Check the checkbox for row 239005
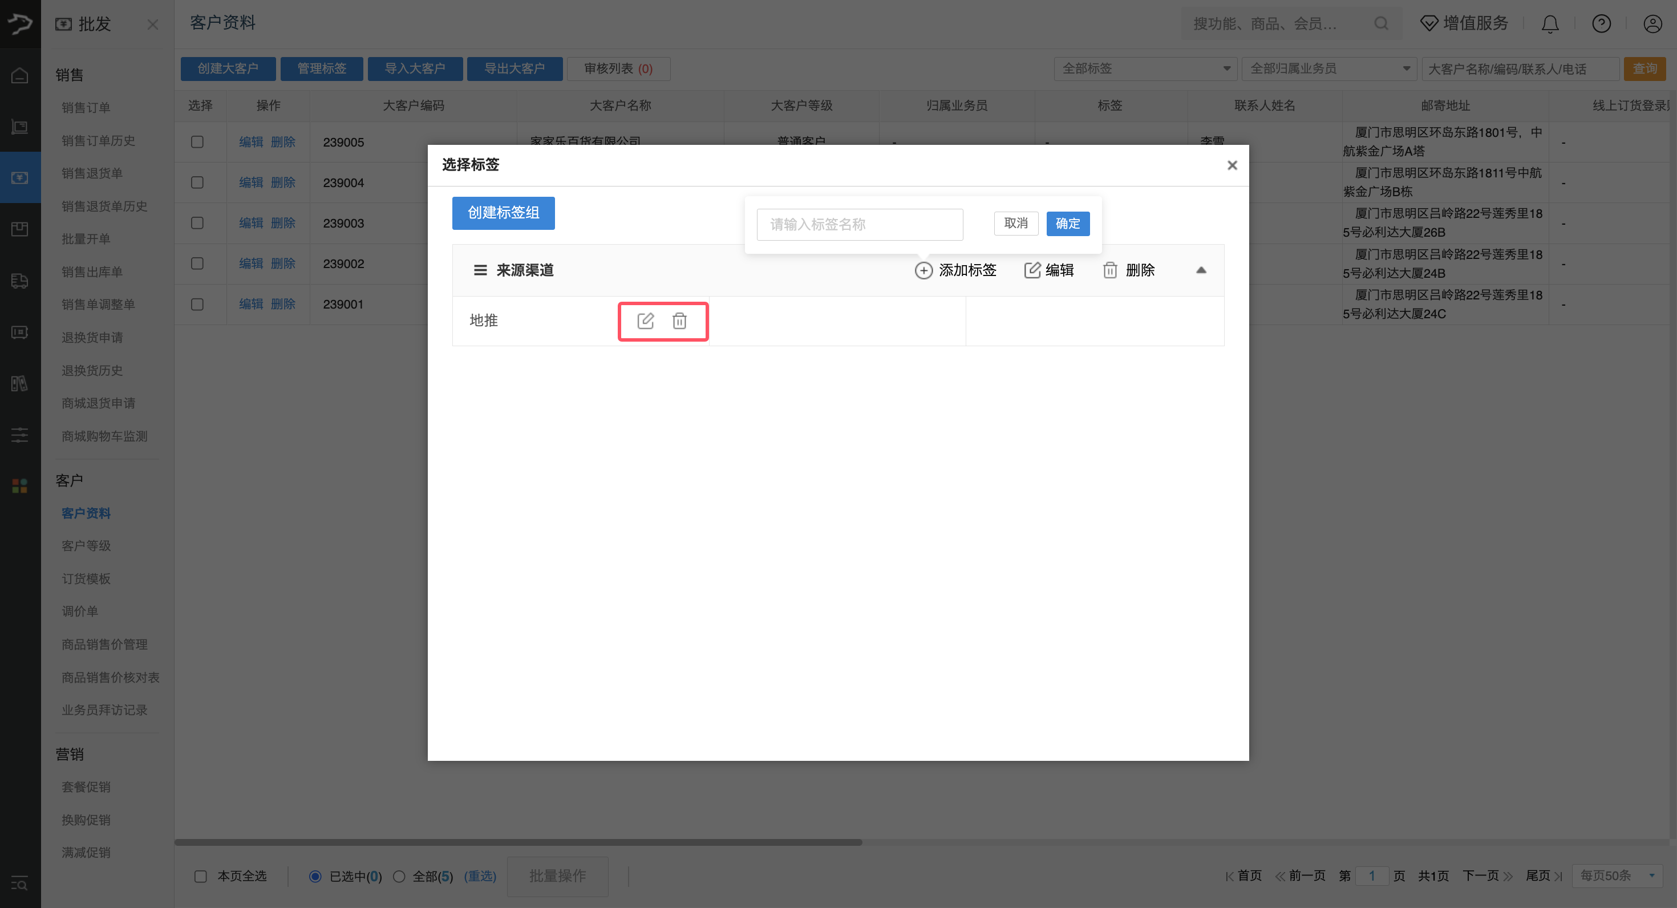This screenshot has height=908, width=1677. (x=197, y=142)
